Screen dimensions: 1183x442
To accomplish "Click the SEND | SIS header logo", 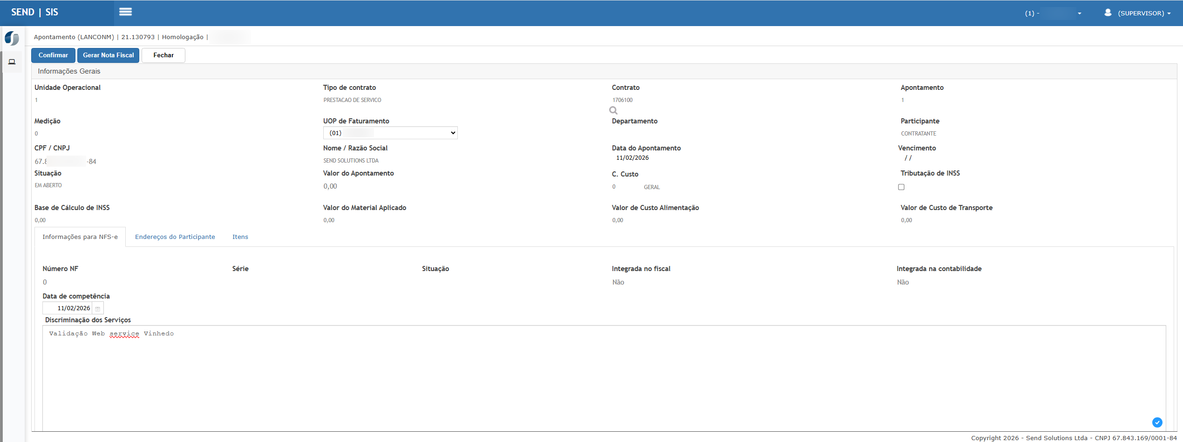I will [35, 12].
